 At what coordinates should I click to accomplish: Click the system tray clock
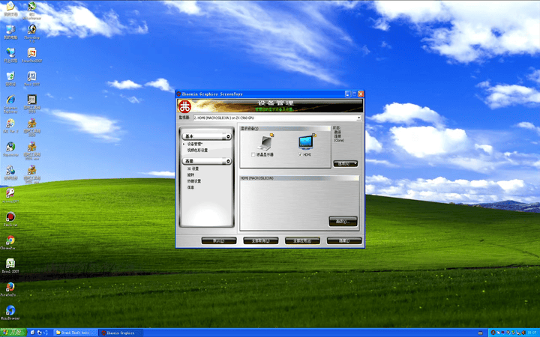(532, 333)
